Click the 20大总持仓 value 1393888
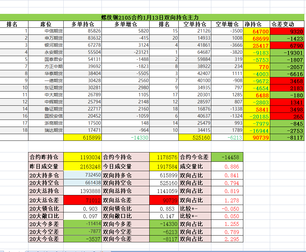The image size is (306, 252). [82, 191]
